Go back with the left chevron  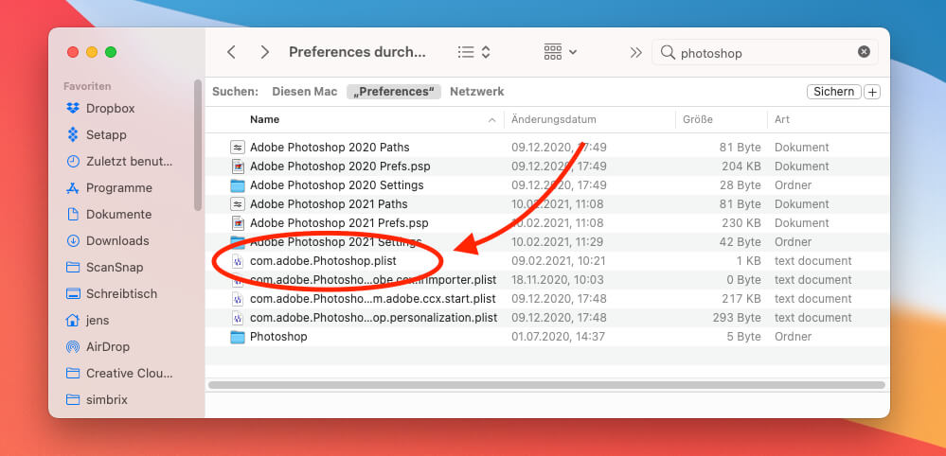pos(231,52)
